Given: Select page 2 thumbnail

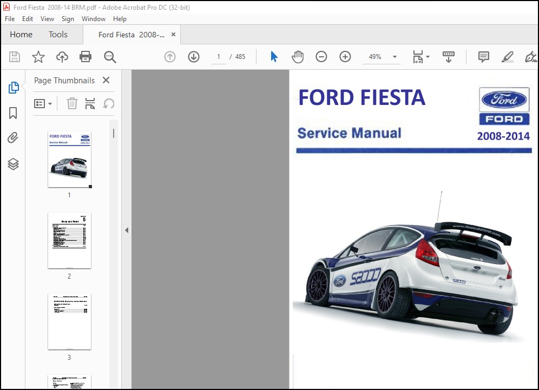Looking at the screenshot, I should tap(69, 241).
